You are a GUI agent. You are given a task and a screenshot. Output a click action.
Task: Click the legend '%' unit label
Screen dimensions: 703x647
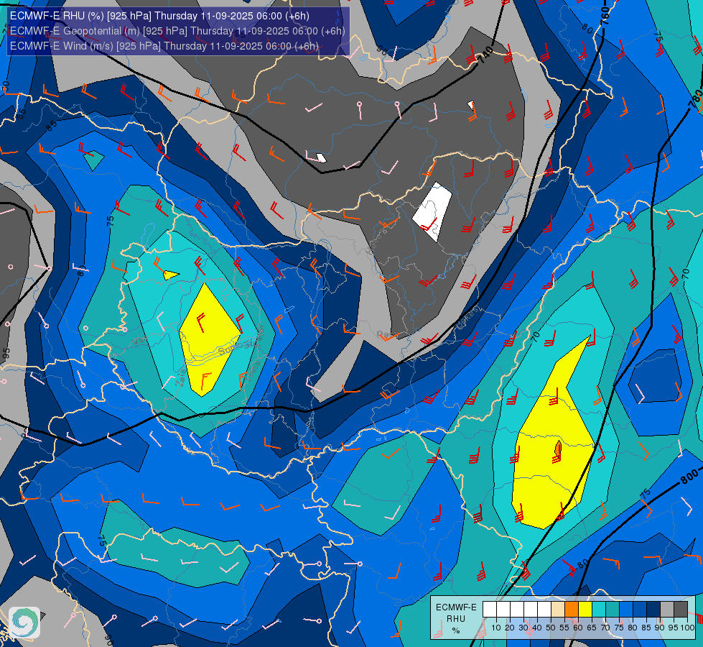pyautogui.click(x=456, y=630)
